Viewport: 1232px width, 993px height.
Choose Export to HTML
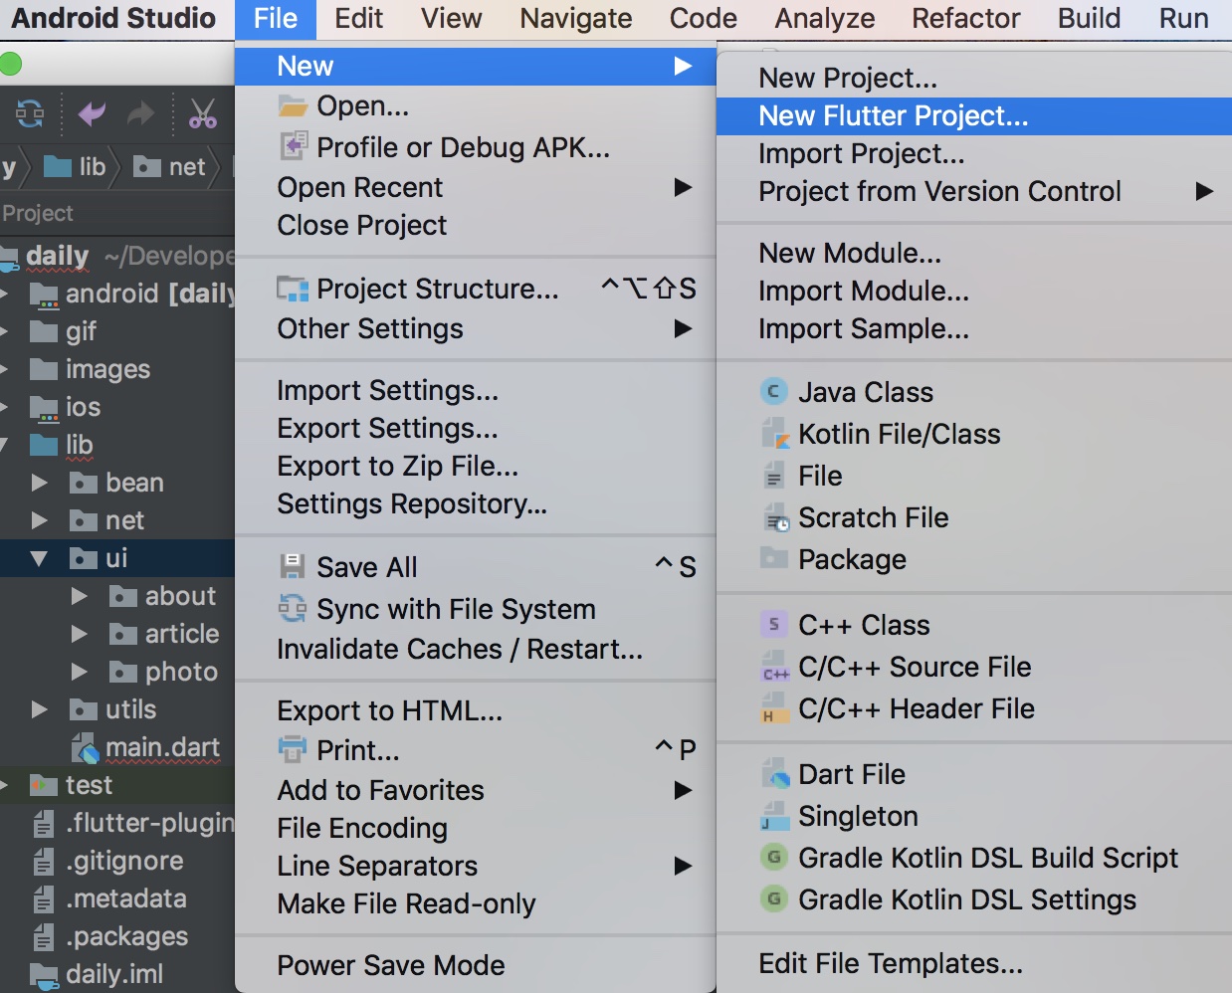(x=476, y=710)
